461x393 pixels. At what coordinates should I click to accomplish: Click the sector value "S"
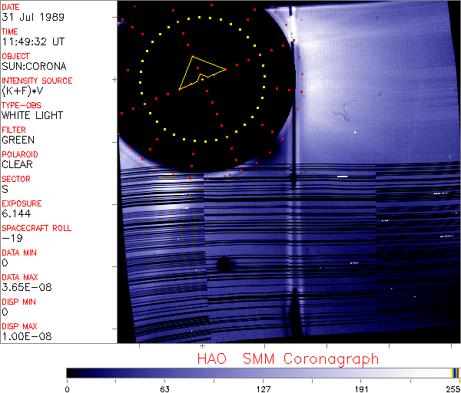coord(5,189)
